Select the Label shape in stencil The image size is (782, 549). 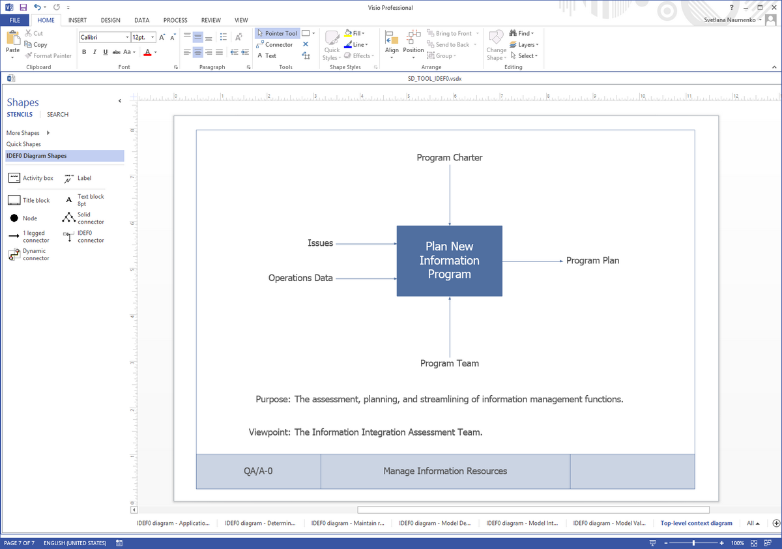[78, 178]
